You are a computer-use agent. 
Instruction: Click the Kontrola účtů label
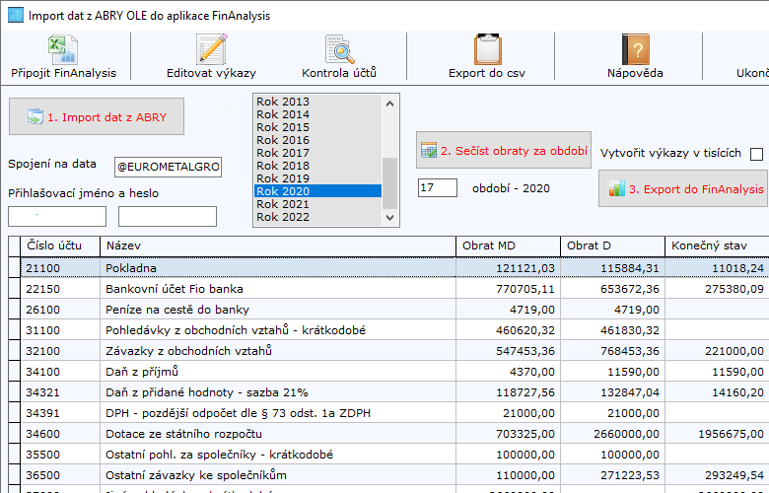[339, 73]
